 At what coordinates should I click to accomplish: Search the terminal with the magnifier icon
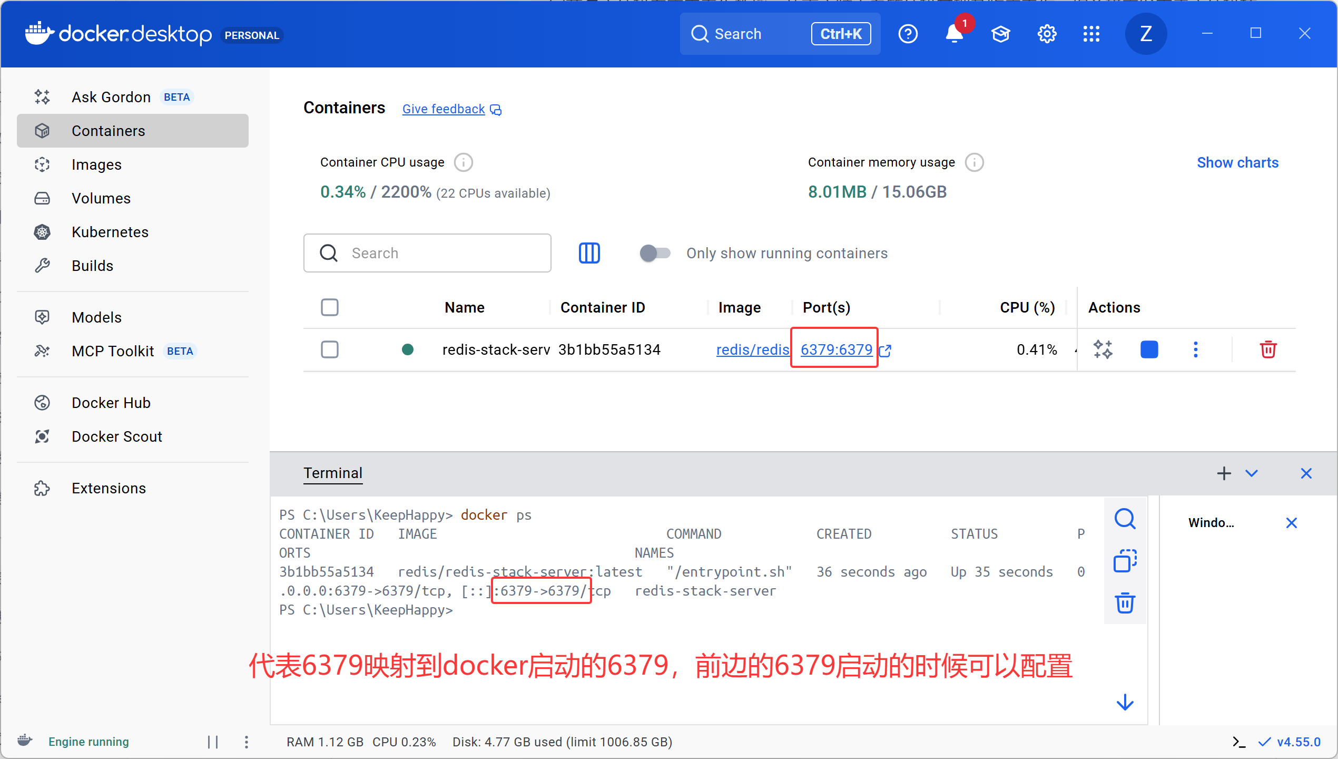(1125, 519)
